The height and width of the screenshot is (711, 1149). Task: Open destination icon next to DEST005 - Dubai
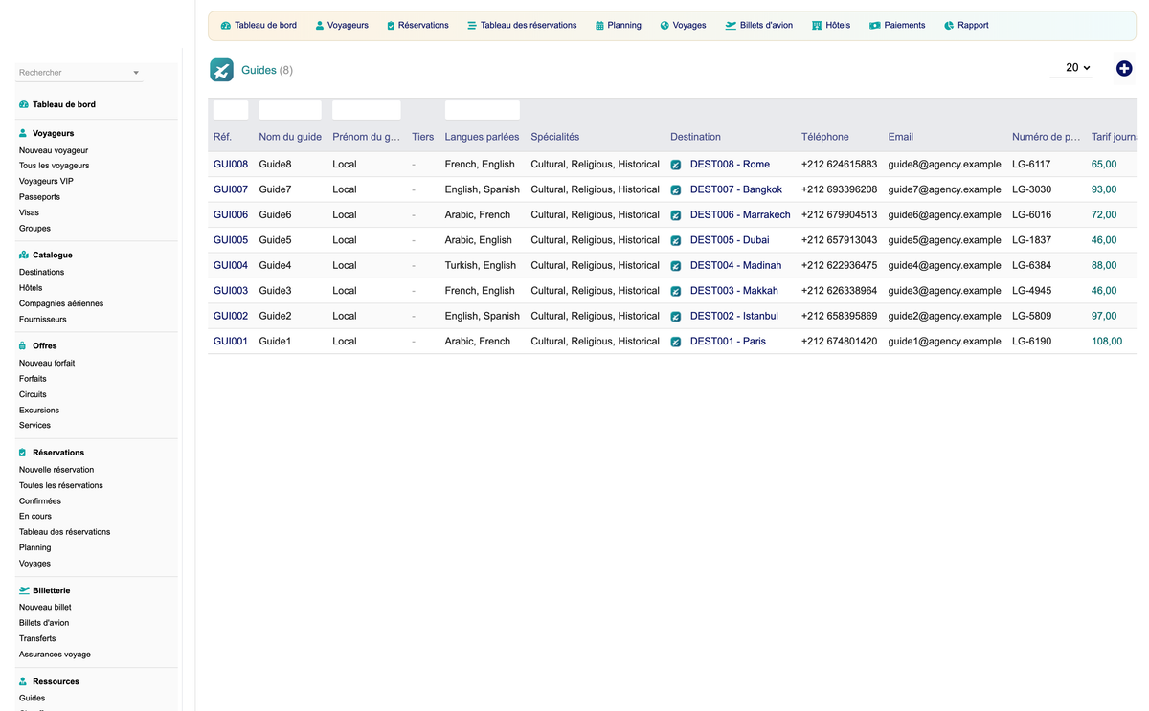coord(676,240)
